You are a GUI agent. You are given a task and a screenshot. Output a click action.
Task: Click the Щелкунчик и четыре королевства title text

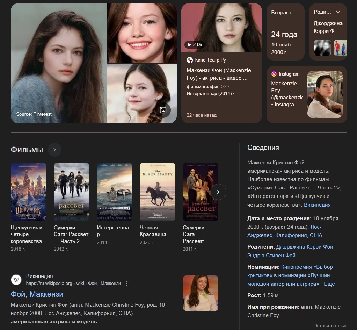coord(27,234)
